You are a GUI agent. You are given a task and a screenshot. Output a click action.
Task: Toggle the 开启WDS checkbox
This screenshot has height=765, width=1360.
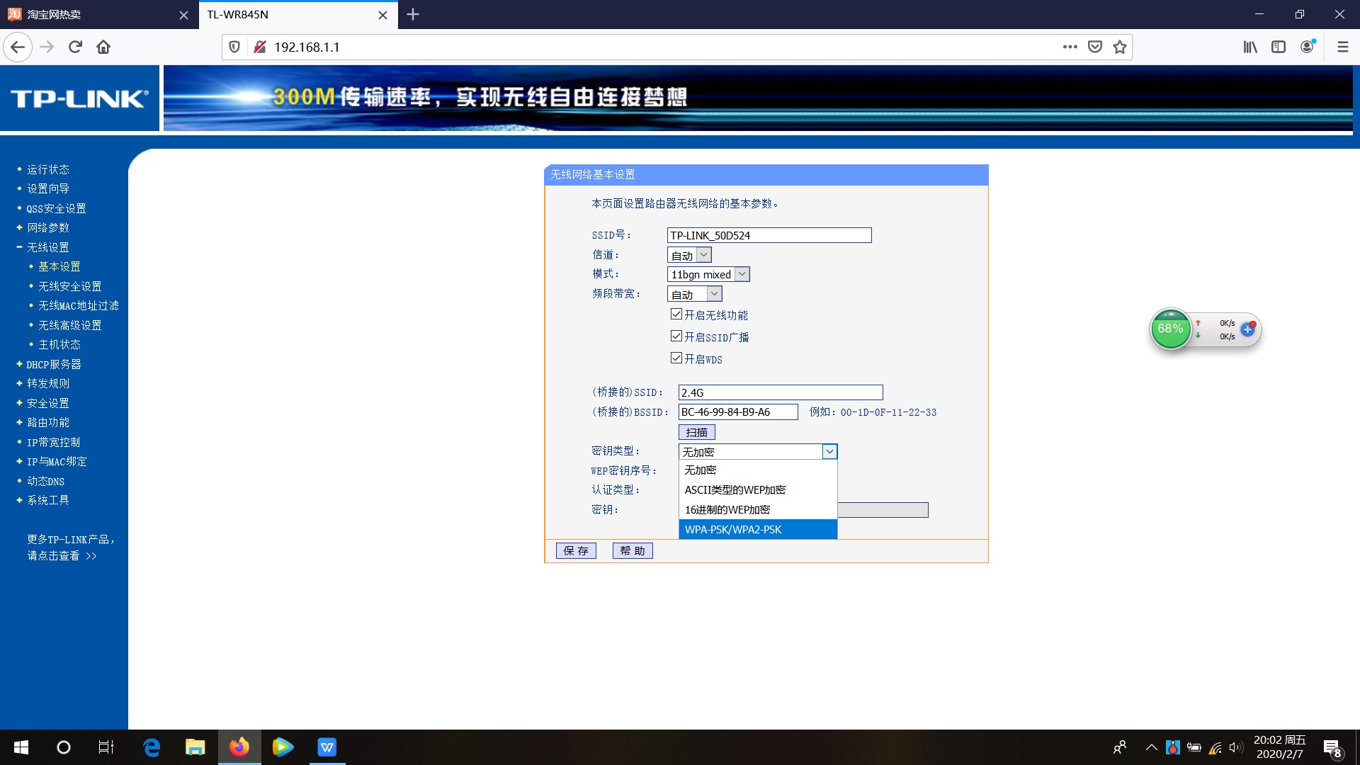coord(676,358)
